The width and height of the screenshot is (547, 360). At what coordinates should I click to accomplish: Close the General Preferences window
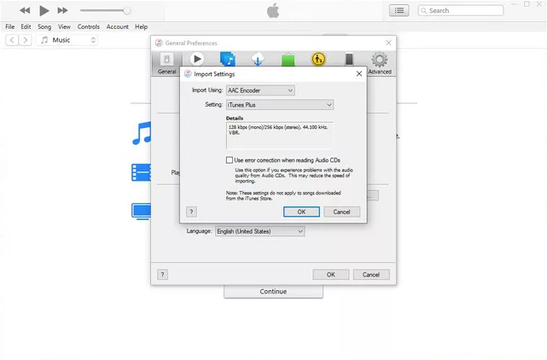(388, 43)
